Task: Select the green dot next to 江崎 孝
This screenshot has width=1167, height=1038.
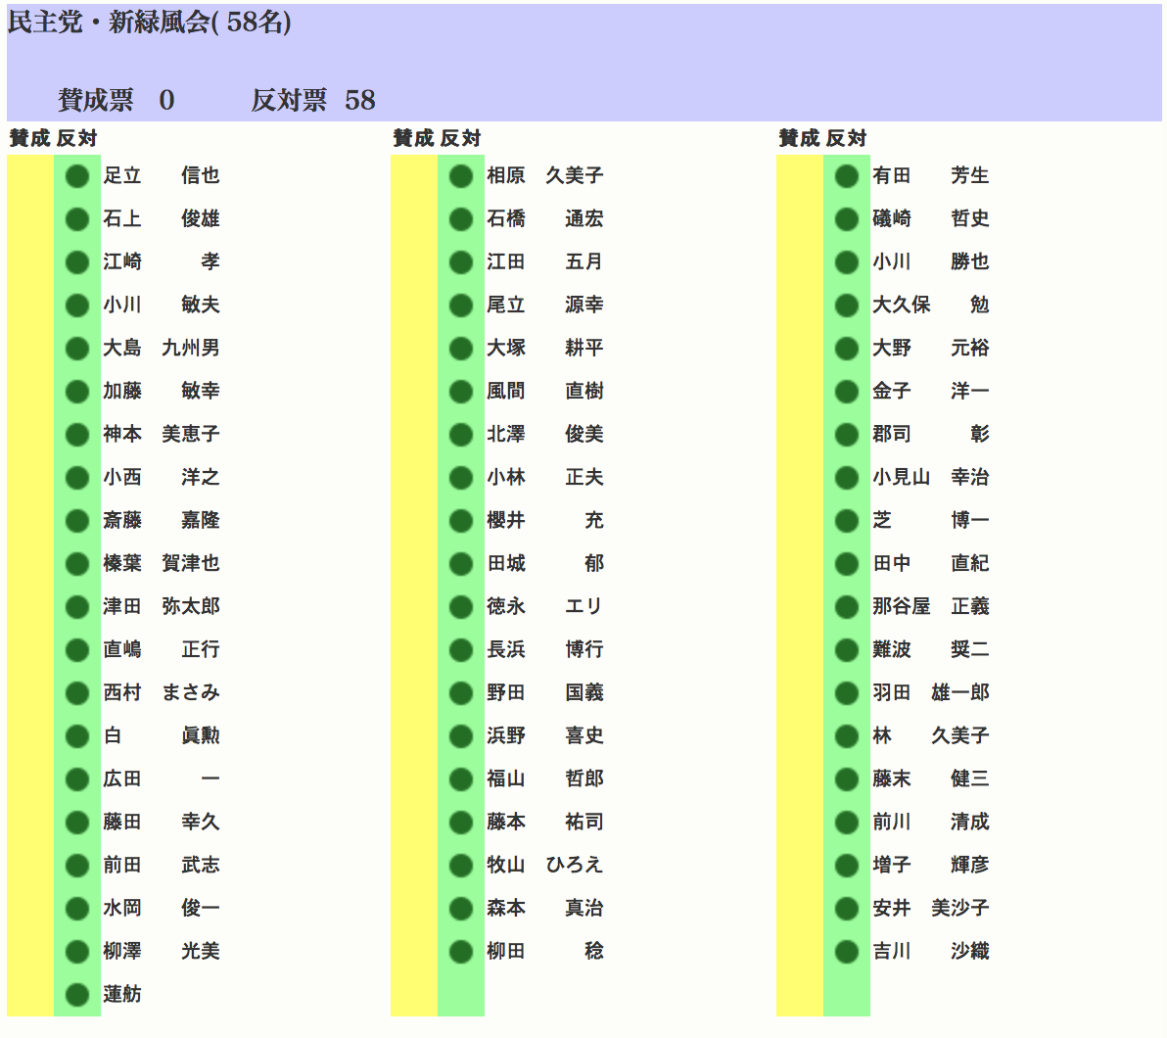Action: (77, 262)
